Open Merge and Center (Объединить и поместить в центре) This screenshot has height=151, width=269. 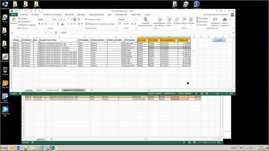point(101,24)
